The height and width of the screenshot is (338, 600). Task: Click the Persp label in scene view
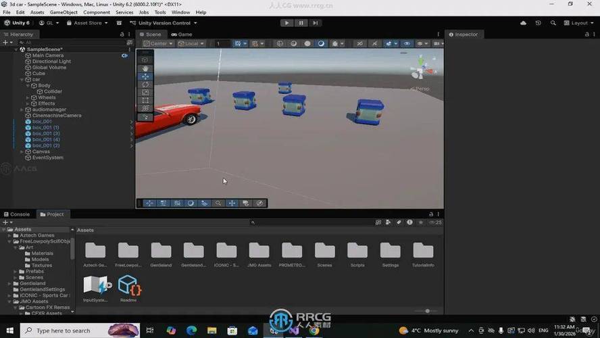click(x=422, y=89)
